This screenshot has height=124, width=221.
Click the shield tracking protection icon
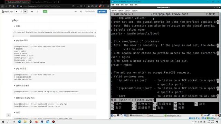(18, 6)
